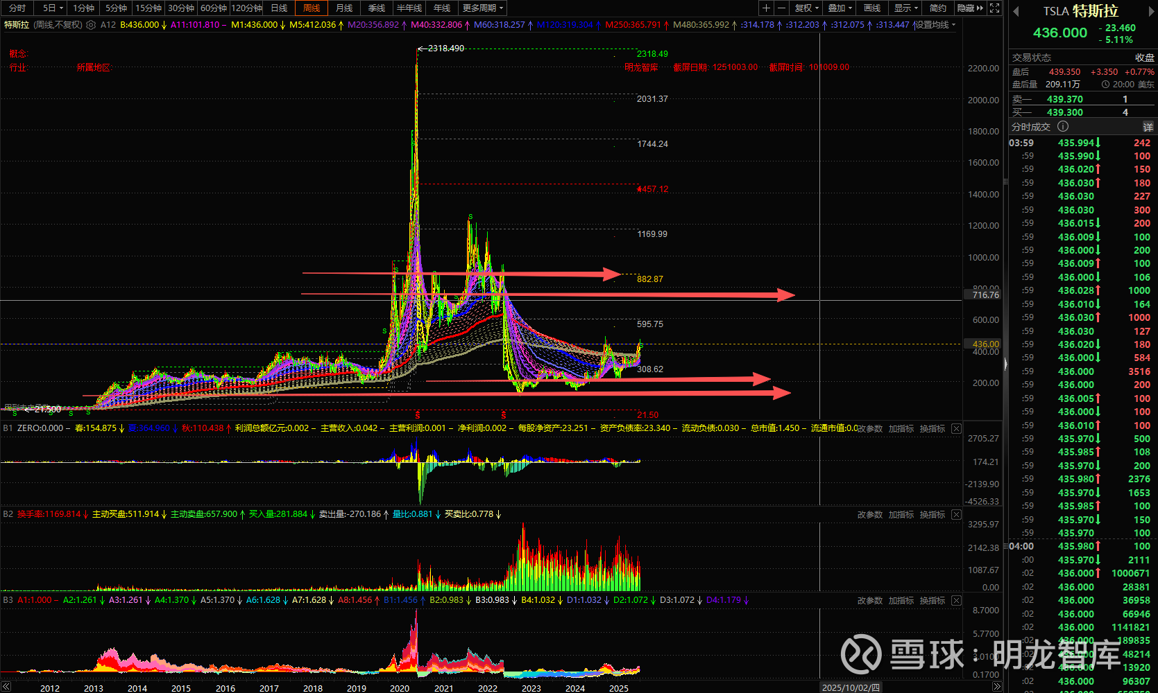
Task: Close the B1 indicator panel
Action: [956, 429]
